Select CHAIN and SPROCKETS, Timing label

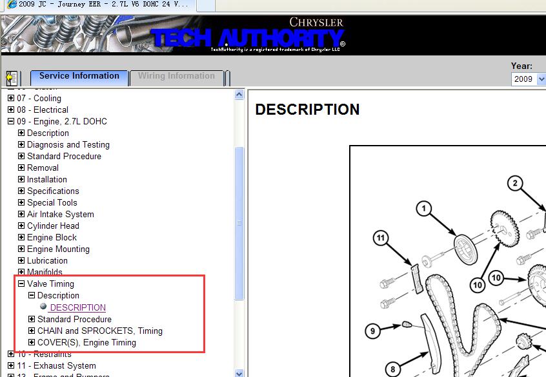pyautogui.click(x=100, y=331)
